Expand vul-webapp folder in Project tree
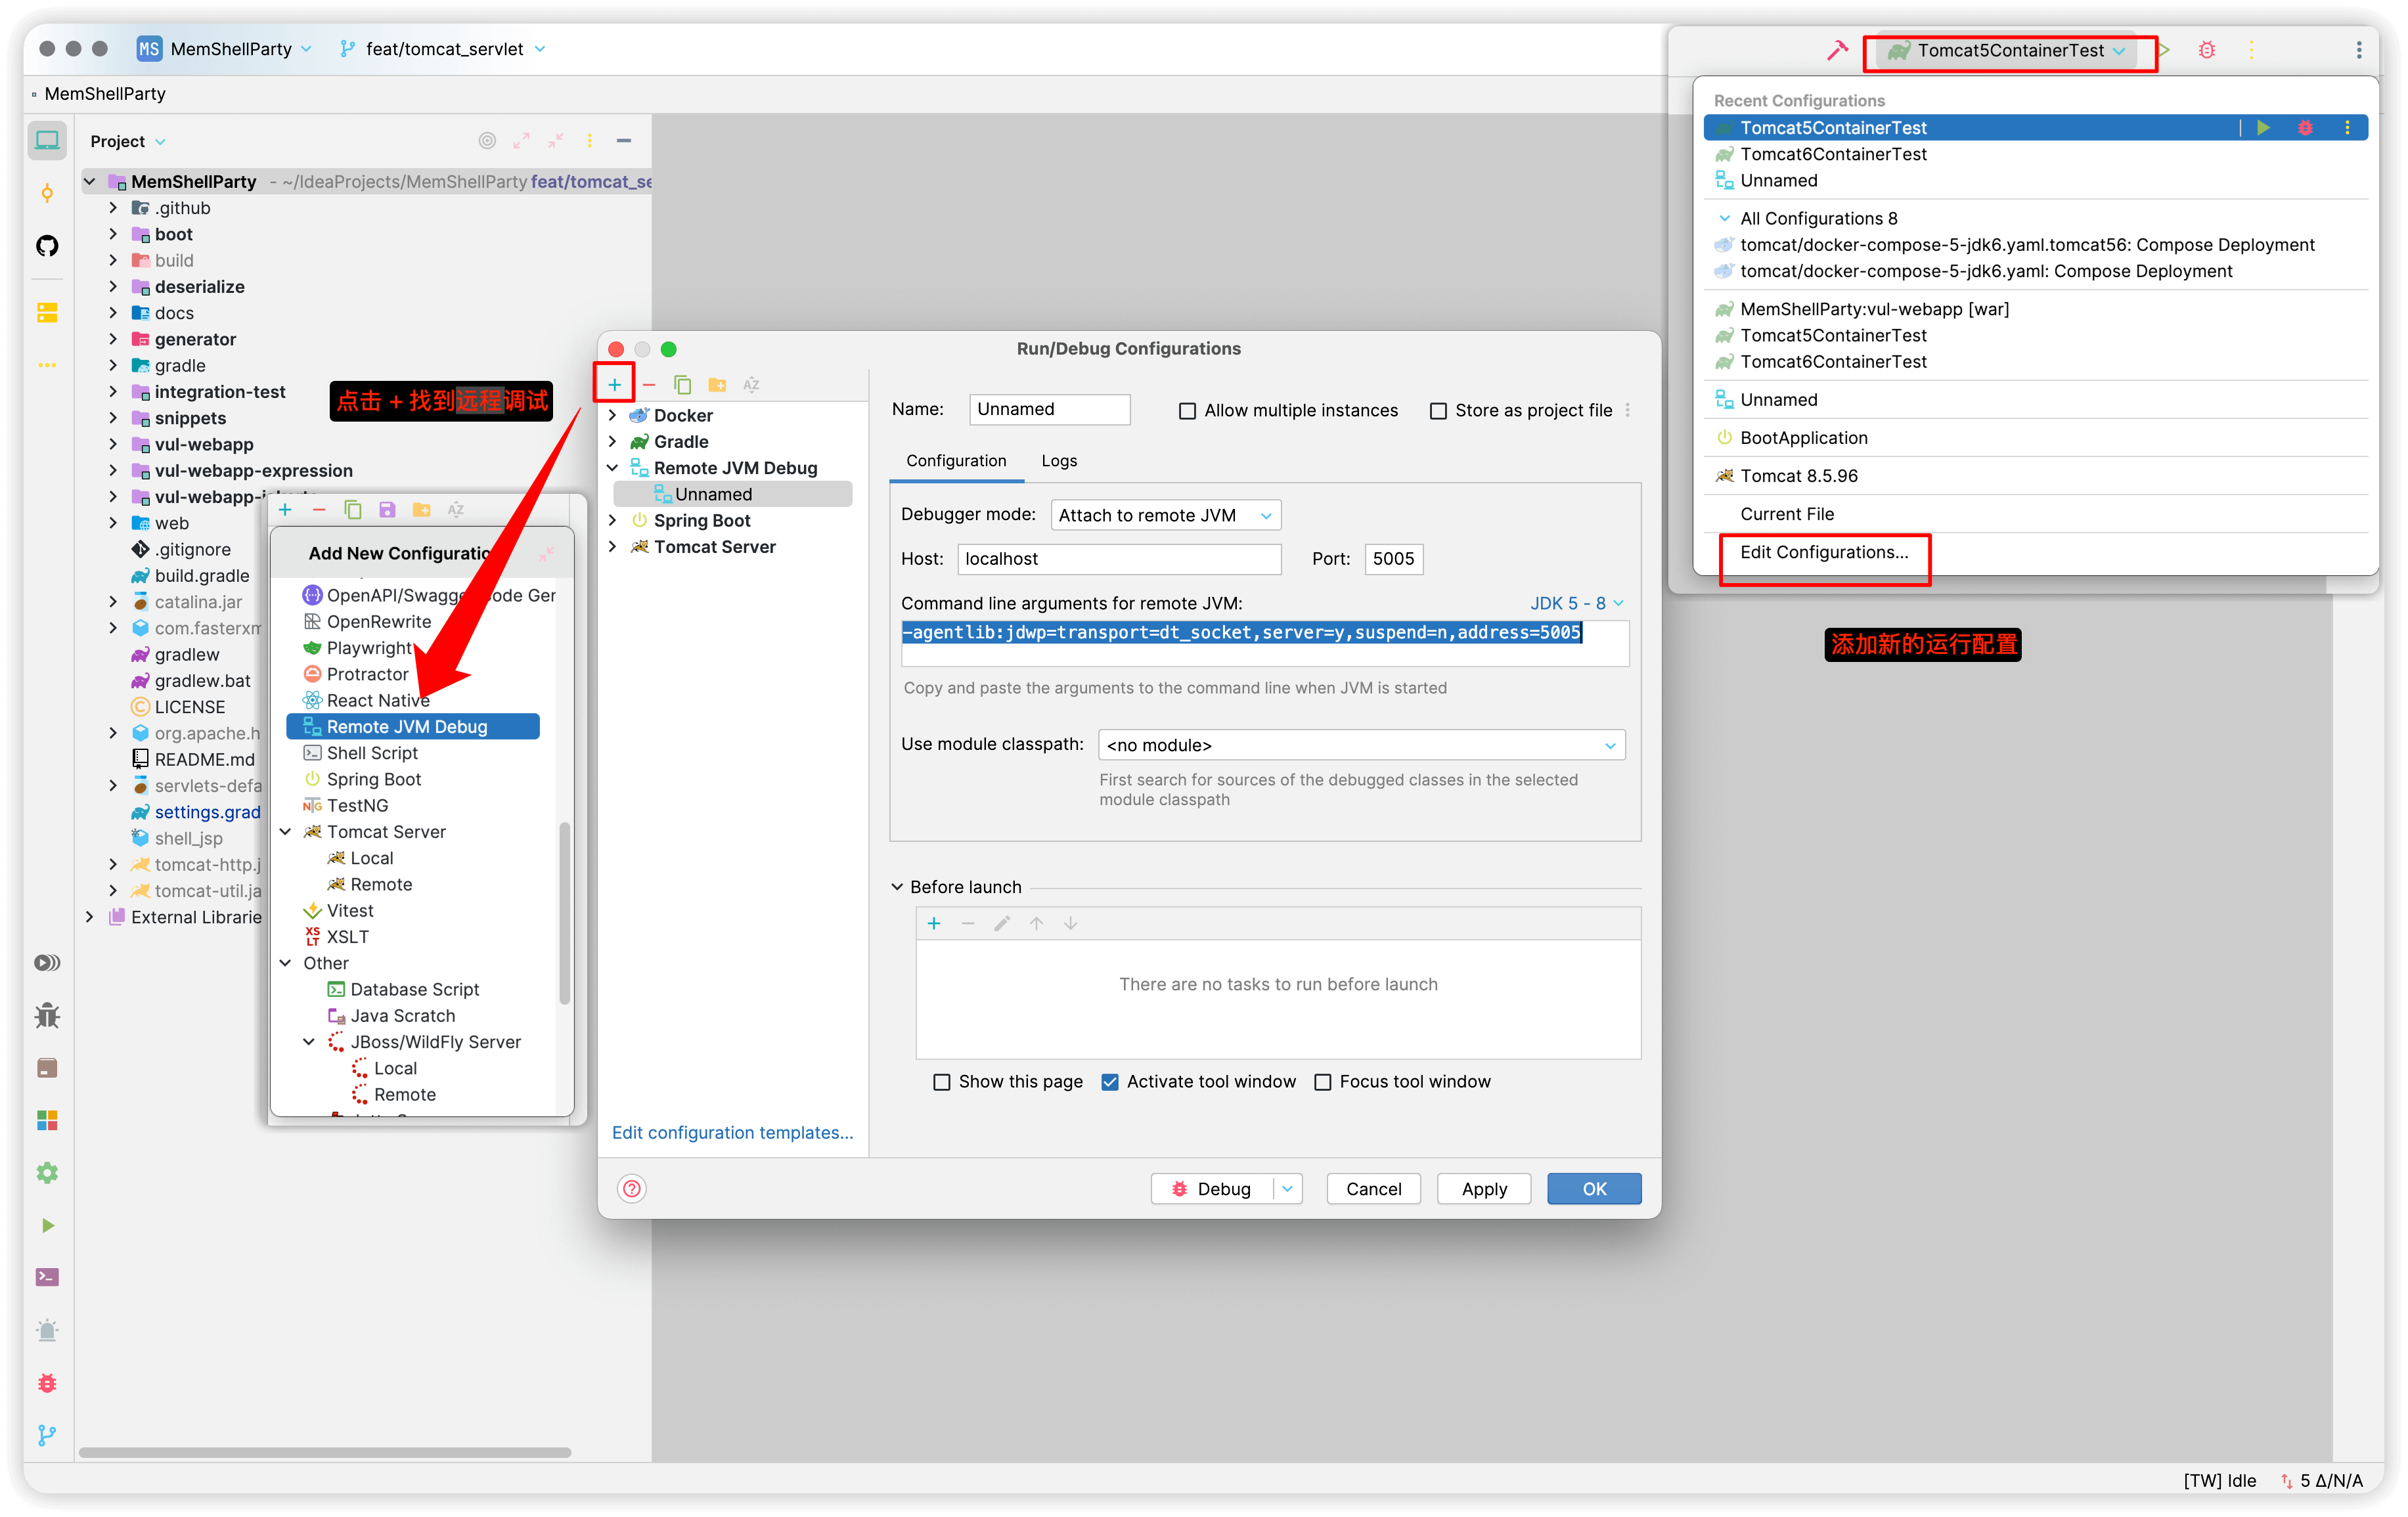The image size is (2408, 1517). (x=113, y=444)
